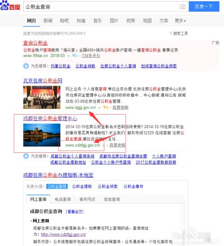Click the 百度一下 search button
The height and width of the screenshot is (246, 224).
204,6
